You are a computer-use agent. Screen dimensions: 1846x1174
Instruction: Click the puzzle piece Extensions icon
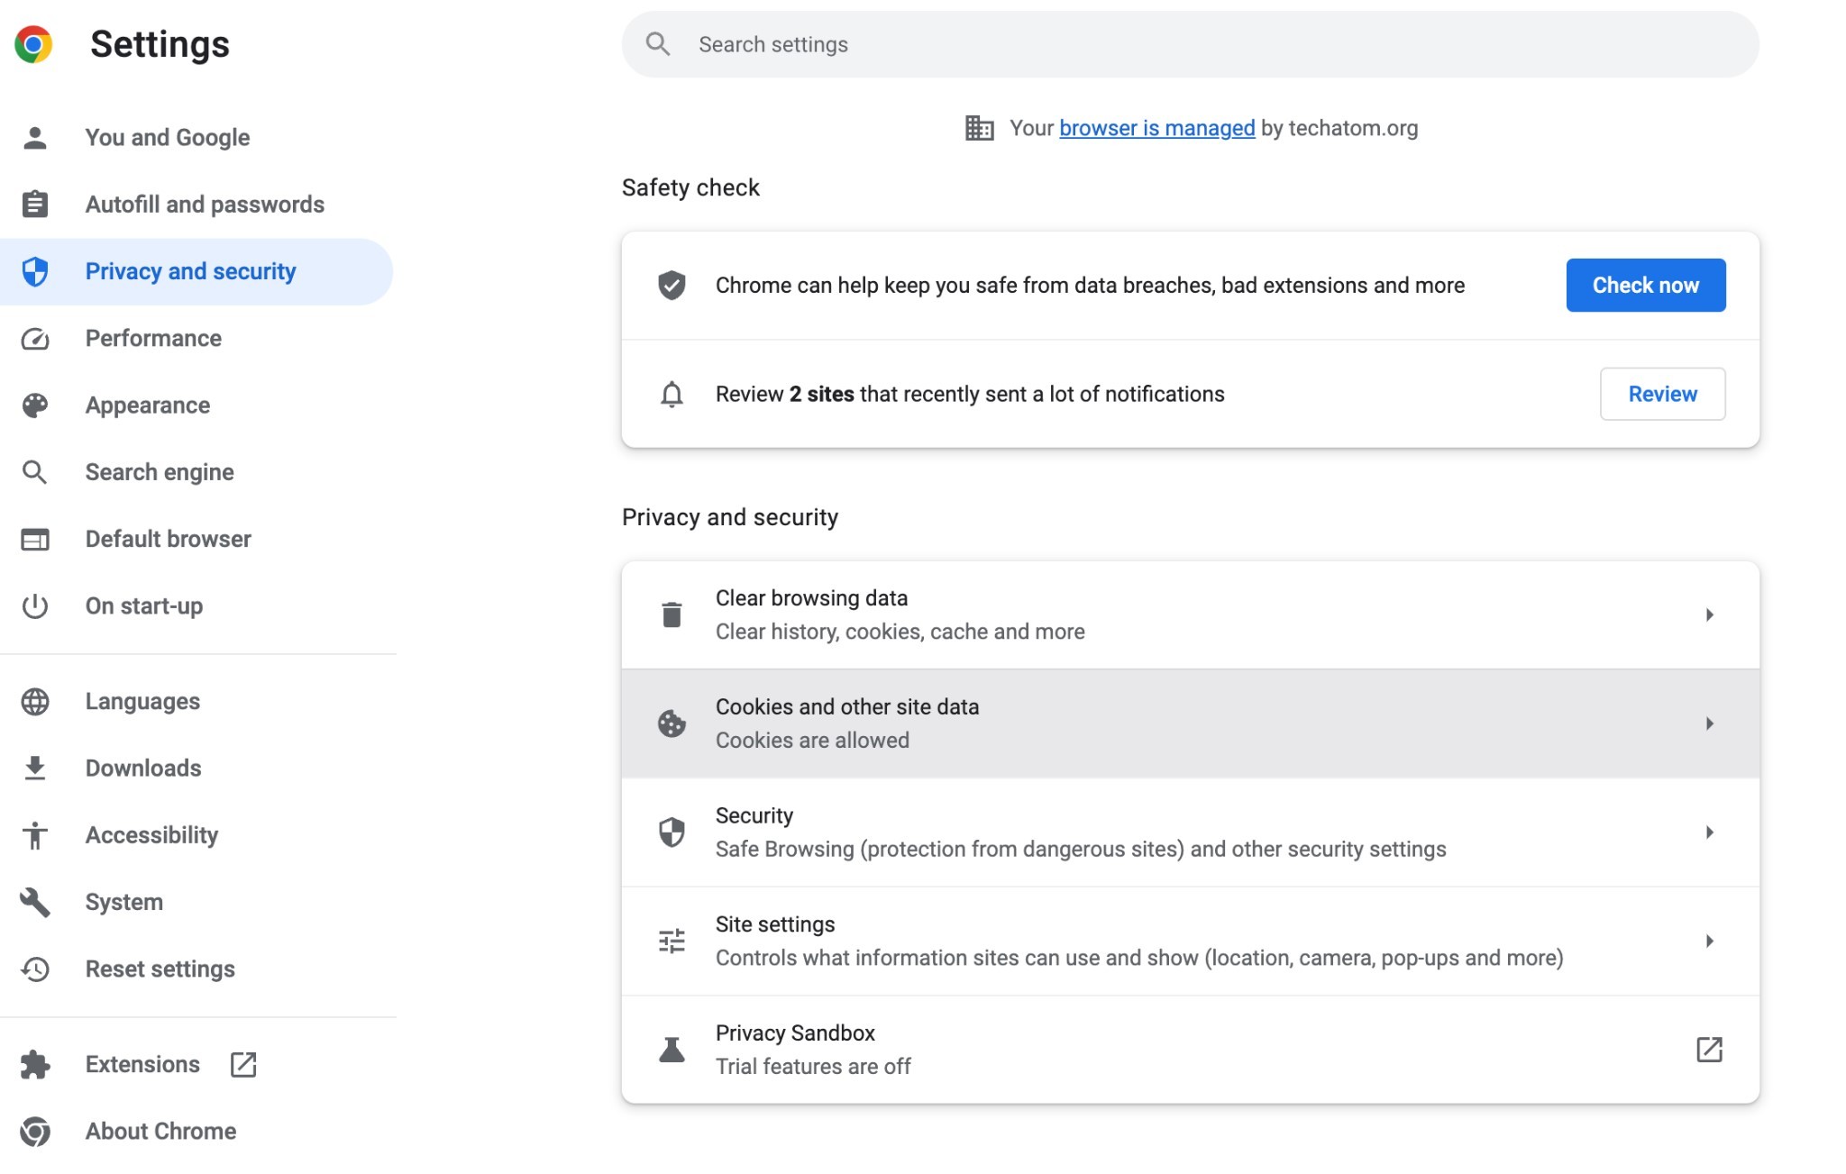35,1064
